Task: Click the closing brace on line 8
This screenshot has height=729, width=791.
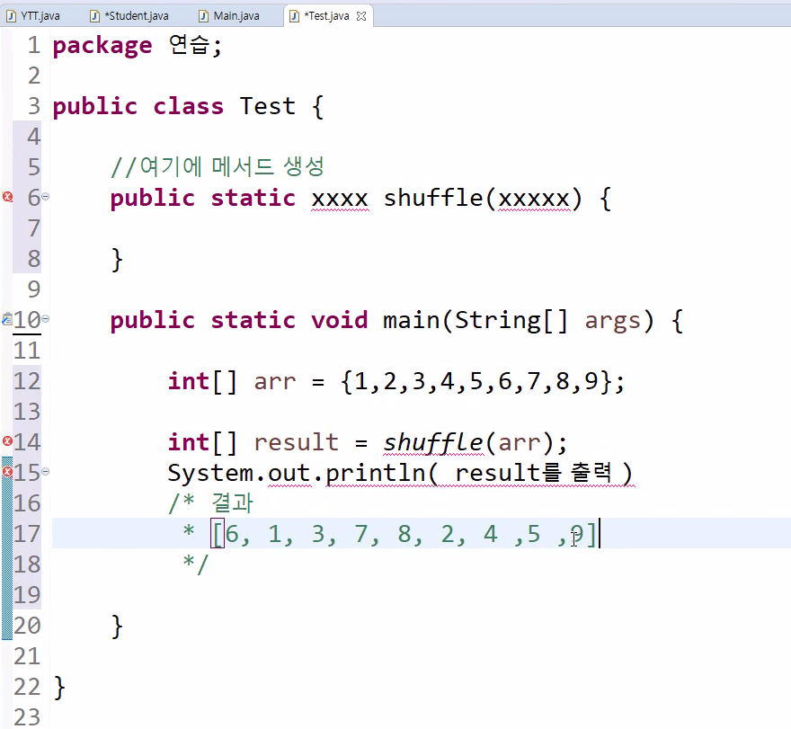Action: pyautogui.click(x=117, y=260)
